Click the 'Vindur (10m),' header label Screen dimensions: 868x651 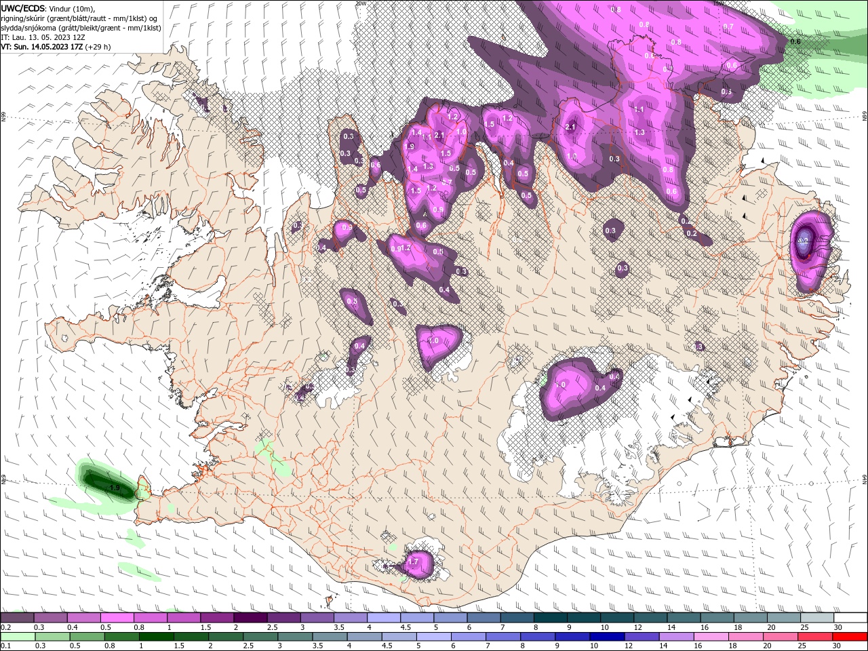pyautogui.click(x=73, y=8)
